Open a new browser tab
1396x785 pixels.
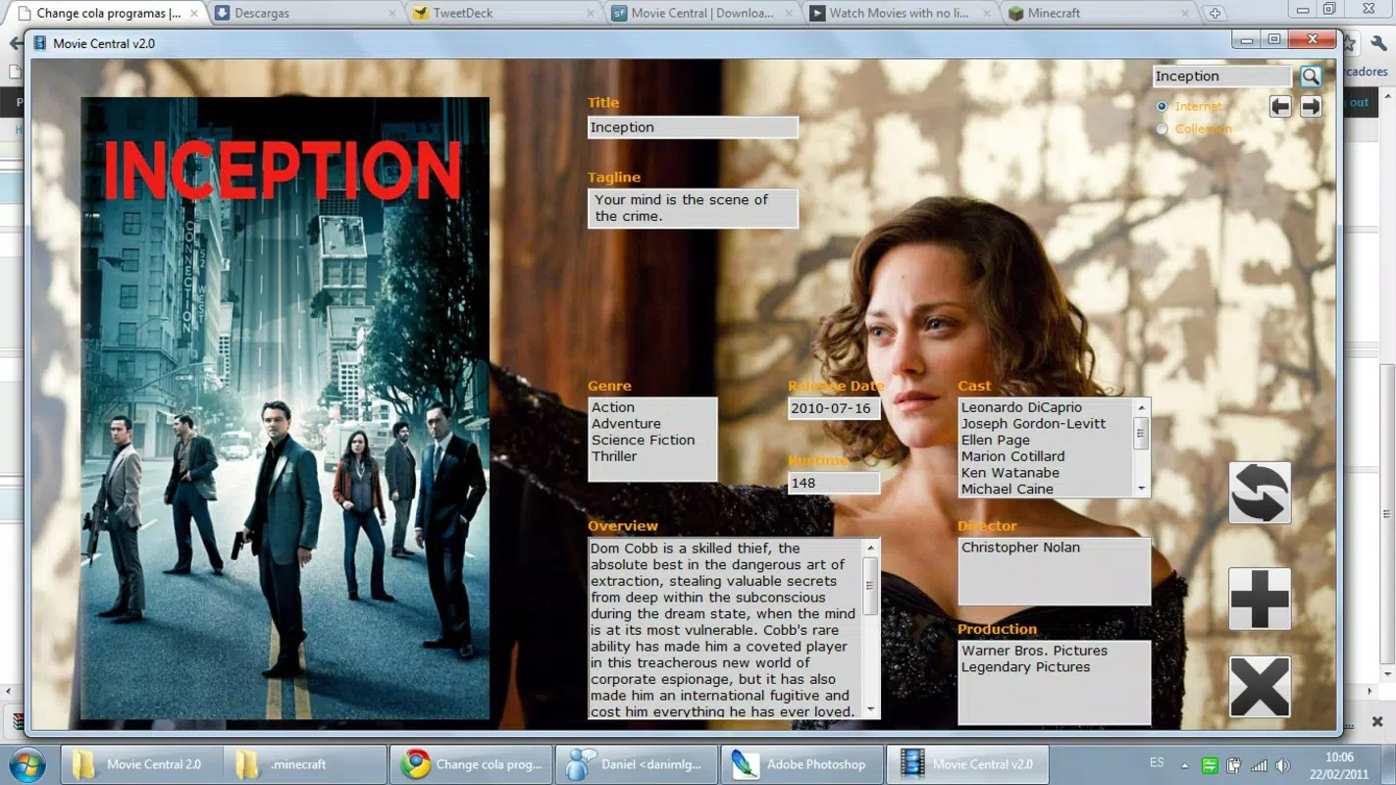click(x=1215, y=13)
